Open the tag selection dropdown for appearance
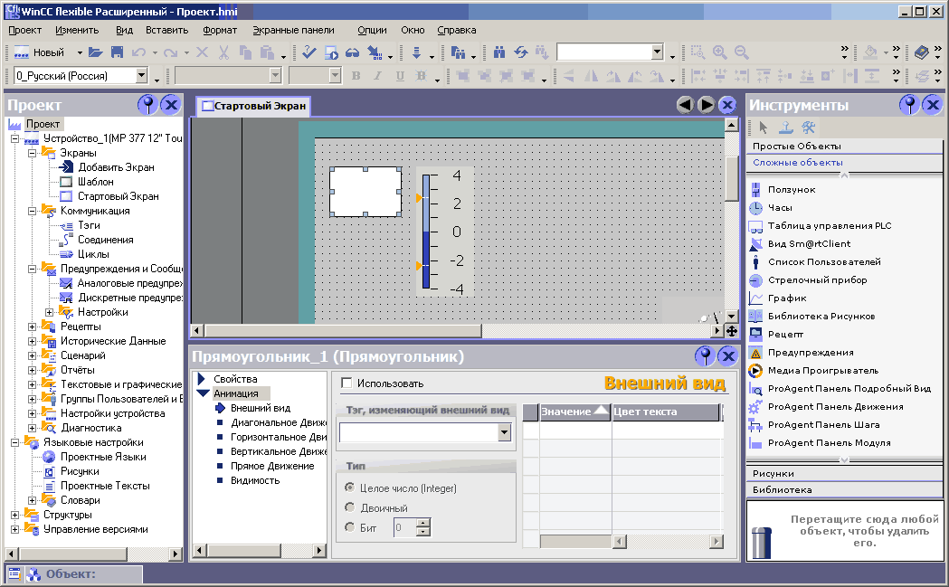 [x=504, y=434]
